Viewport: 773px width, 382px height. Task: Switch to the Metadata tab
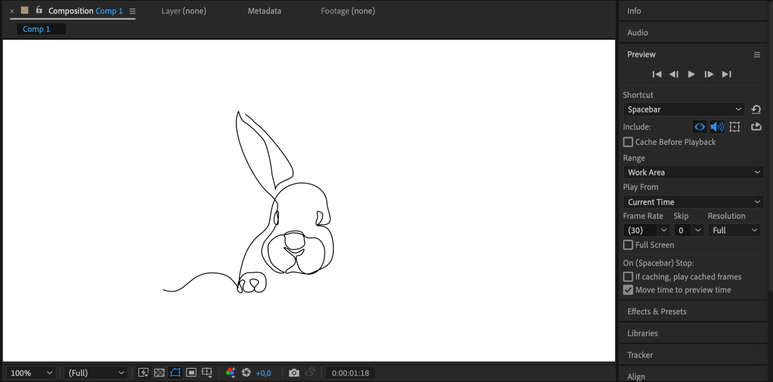point(264,11)
